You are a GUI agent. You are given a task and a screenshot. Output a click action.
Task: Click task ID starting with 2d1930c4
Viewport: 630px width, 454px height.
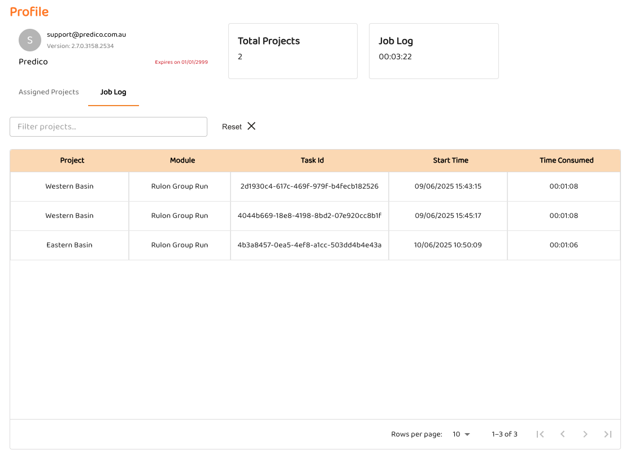pyautogui.click(x=309, y=186)
